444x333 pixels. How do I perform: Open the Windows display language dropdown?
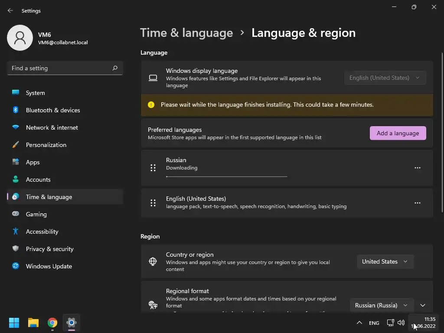pyautogui.click(x=385, y=78)
